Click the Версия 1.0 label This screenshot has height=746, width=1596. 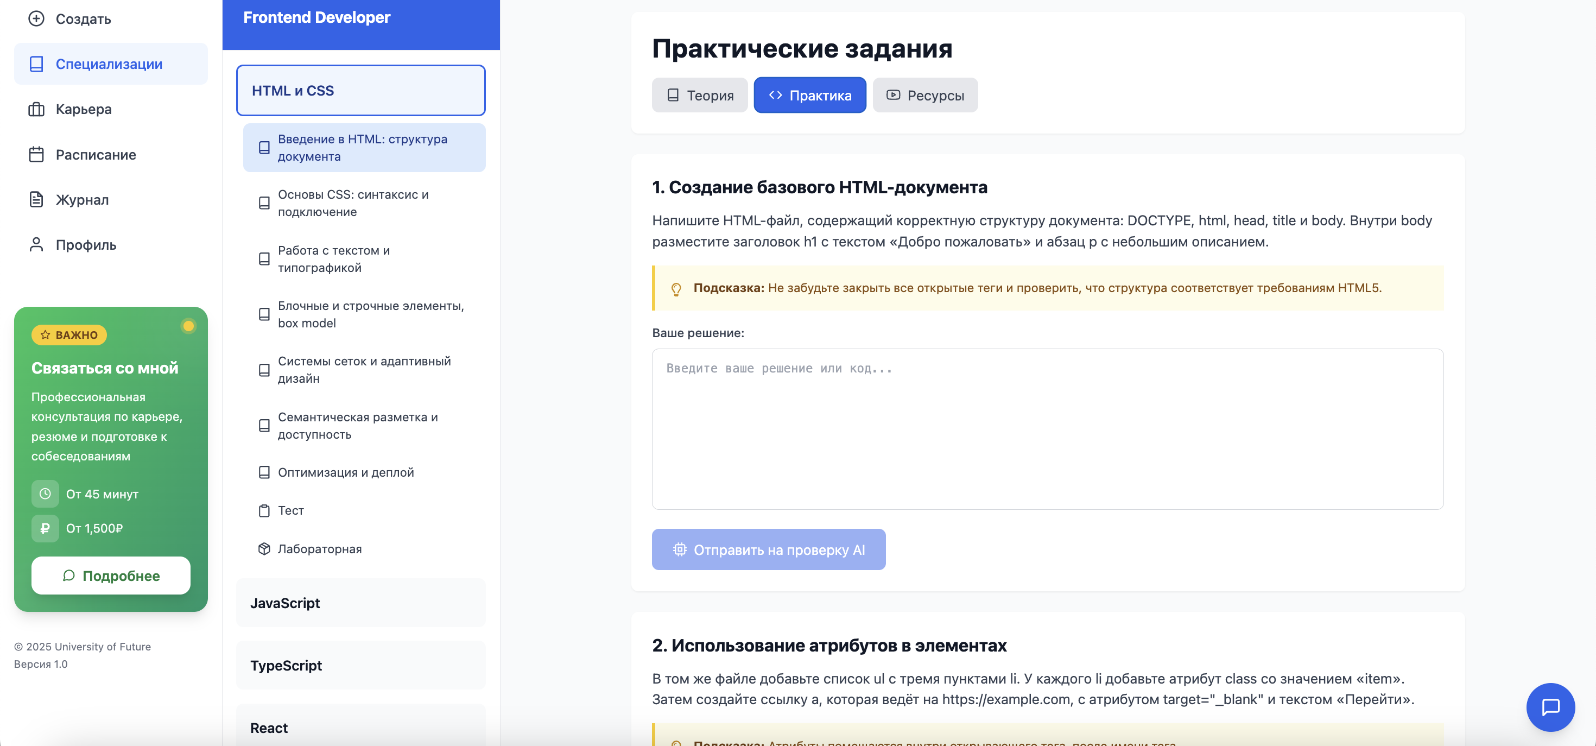(41, 664)
